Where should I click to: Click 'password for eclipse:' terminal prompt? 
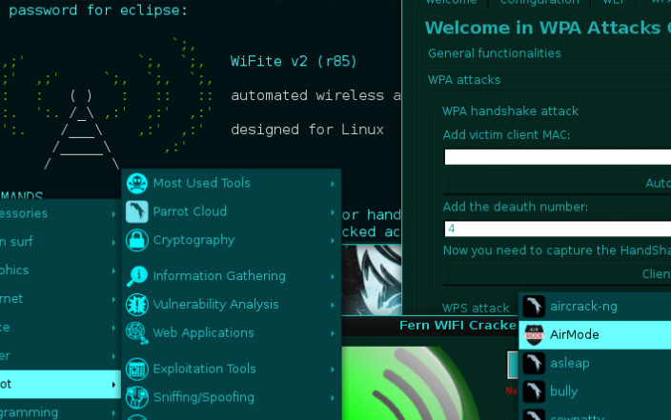point(98,10)
